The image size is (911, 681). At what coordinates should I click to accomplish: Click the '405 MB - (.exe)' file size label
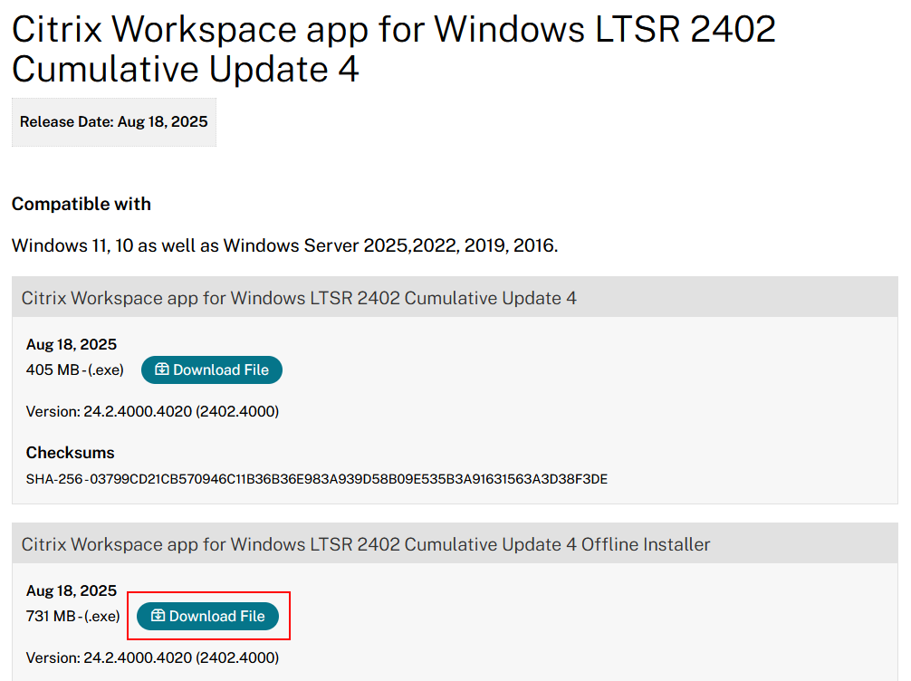point(72,369)
